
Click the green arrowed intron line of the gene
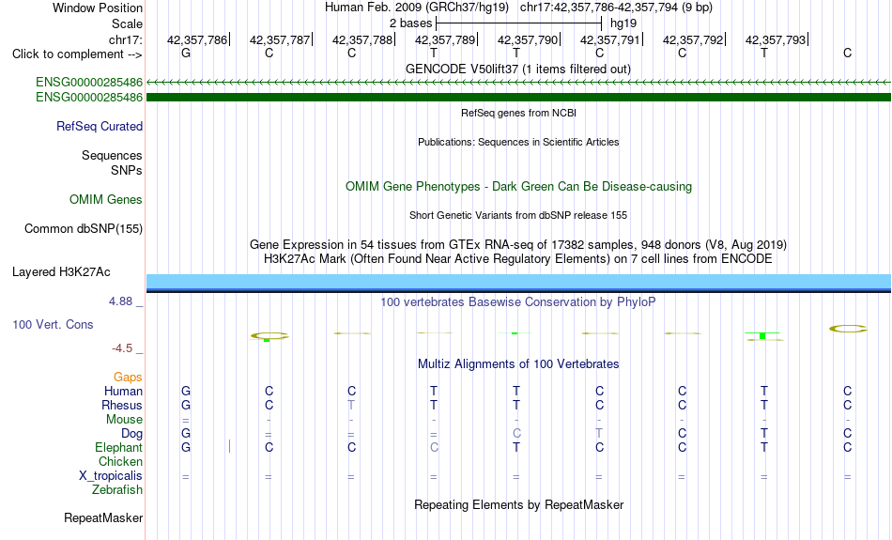pyautogui.click(x=518, y=83)
